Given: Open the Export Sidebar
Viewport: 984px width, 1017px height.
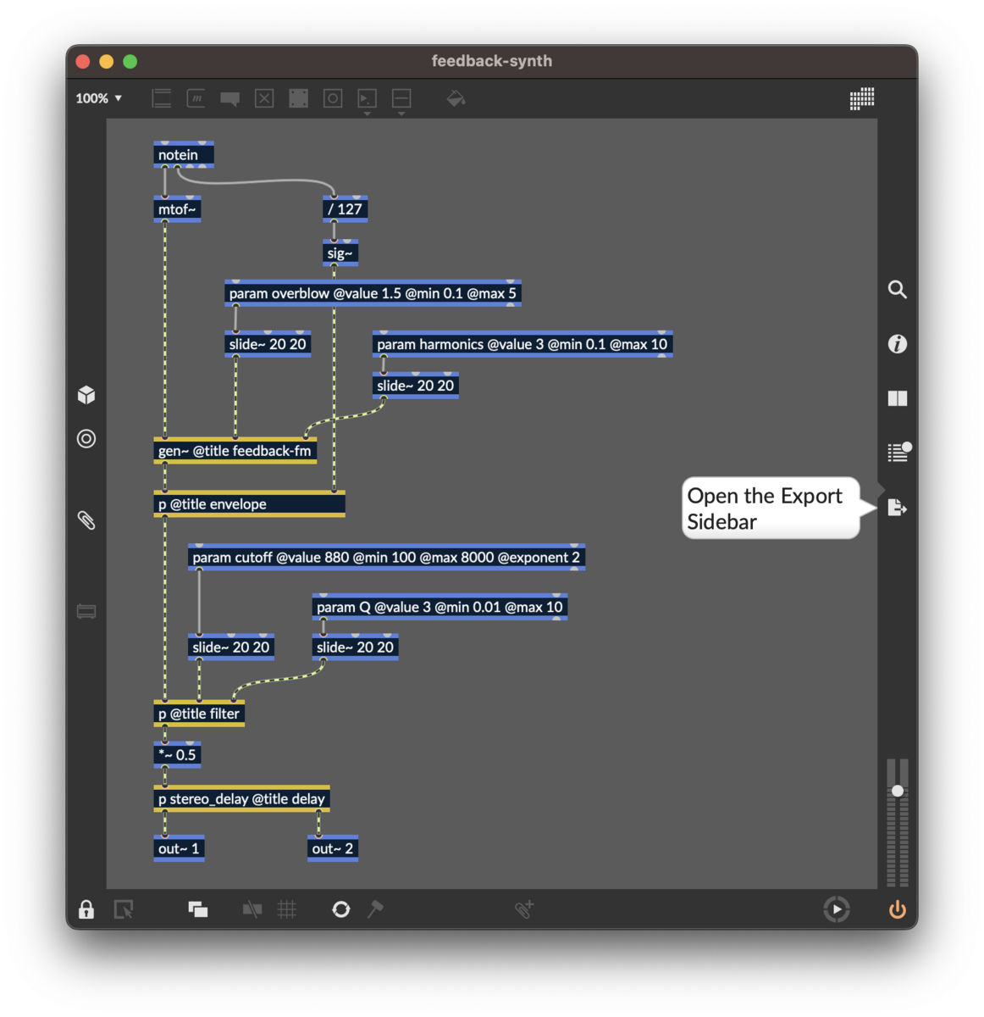Looking at the screenshot, I should pos(897,508).
